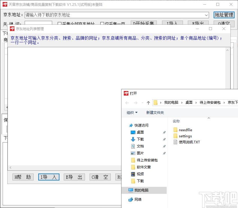
Task: Click the app icon in 打开 dialog title bar
Action: click(x=126, y=93)
